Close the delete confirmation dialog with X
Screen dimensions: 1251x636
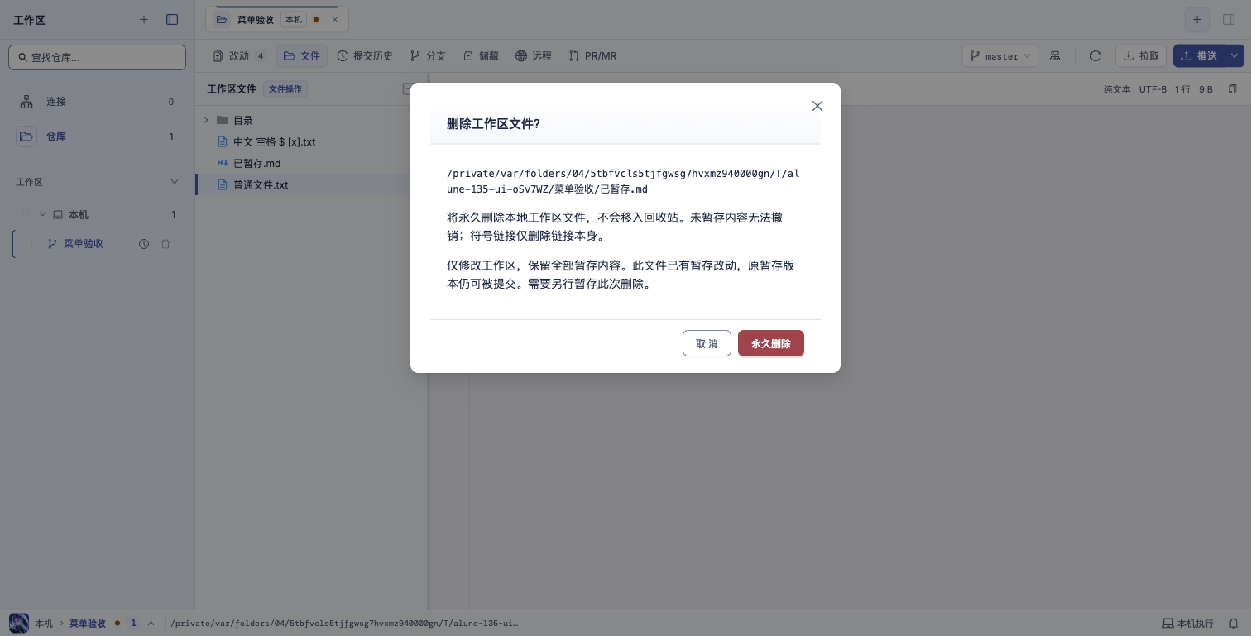pos(817,106)
